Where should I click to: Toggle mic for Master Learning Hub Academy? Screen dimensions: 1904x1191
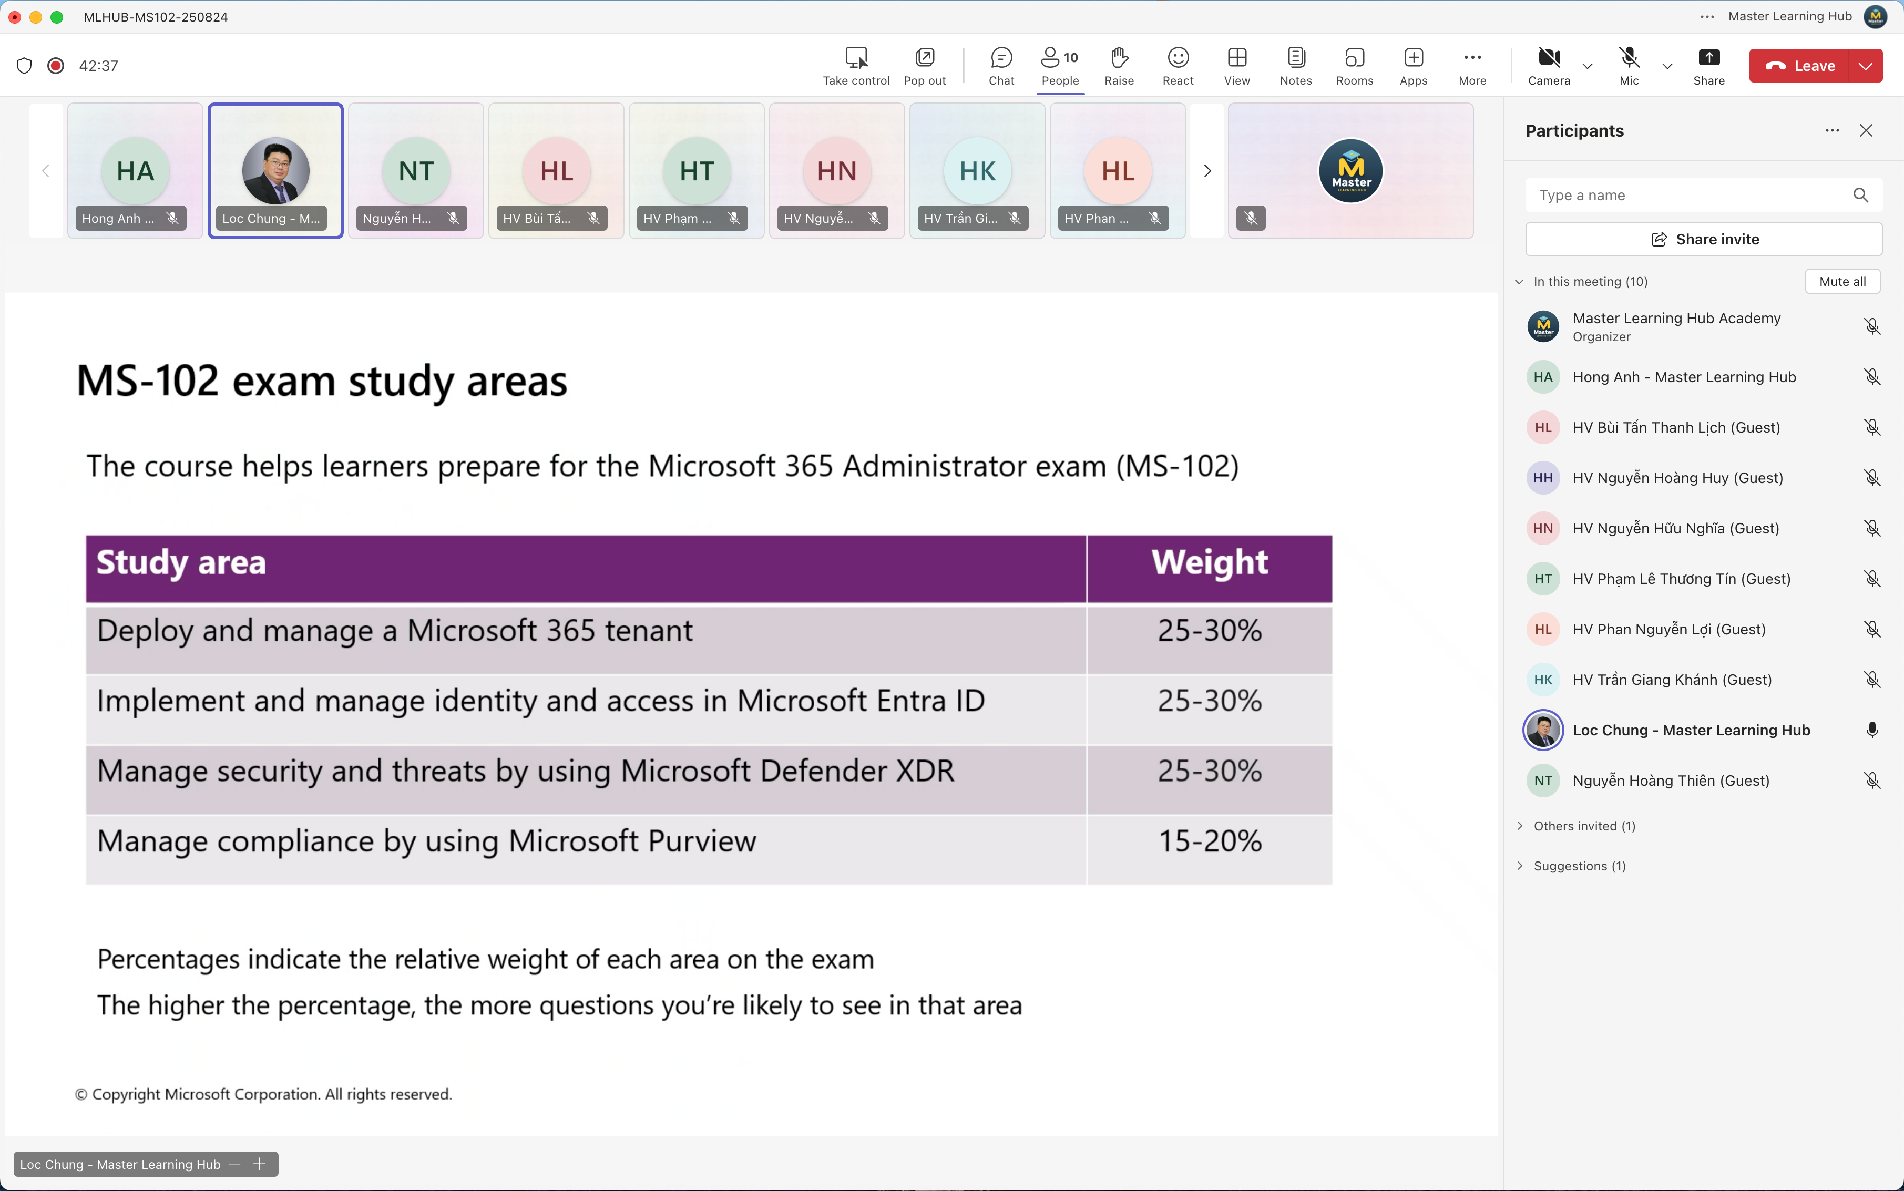pos(1872,327)
